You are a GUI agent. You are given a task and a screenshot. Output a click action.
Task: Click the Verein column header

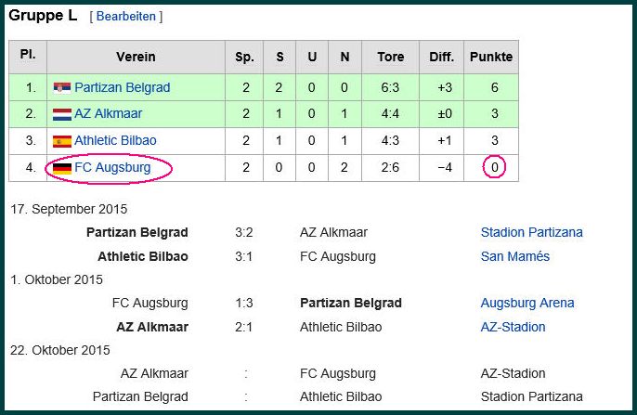coord(136,57)
